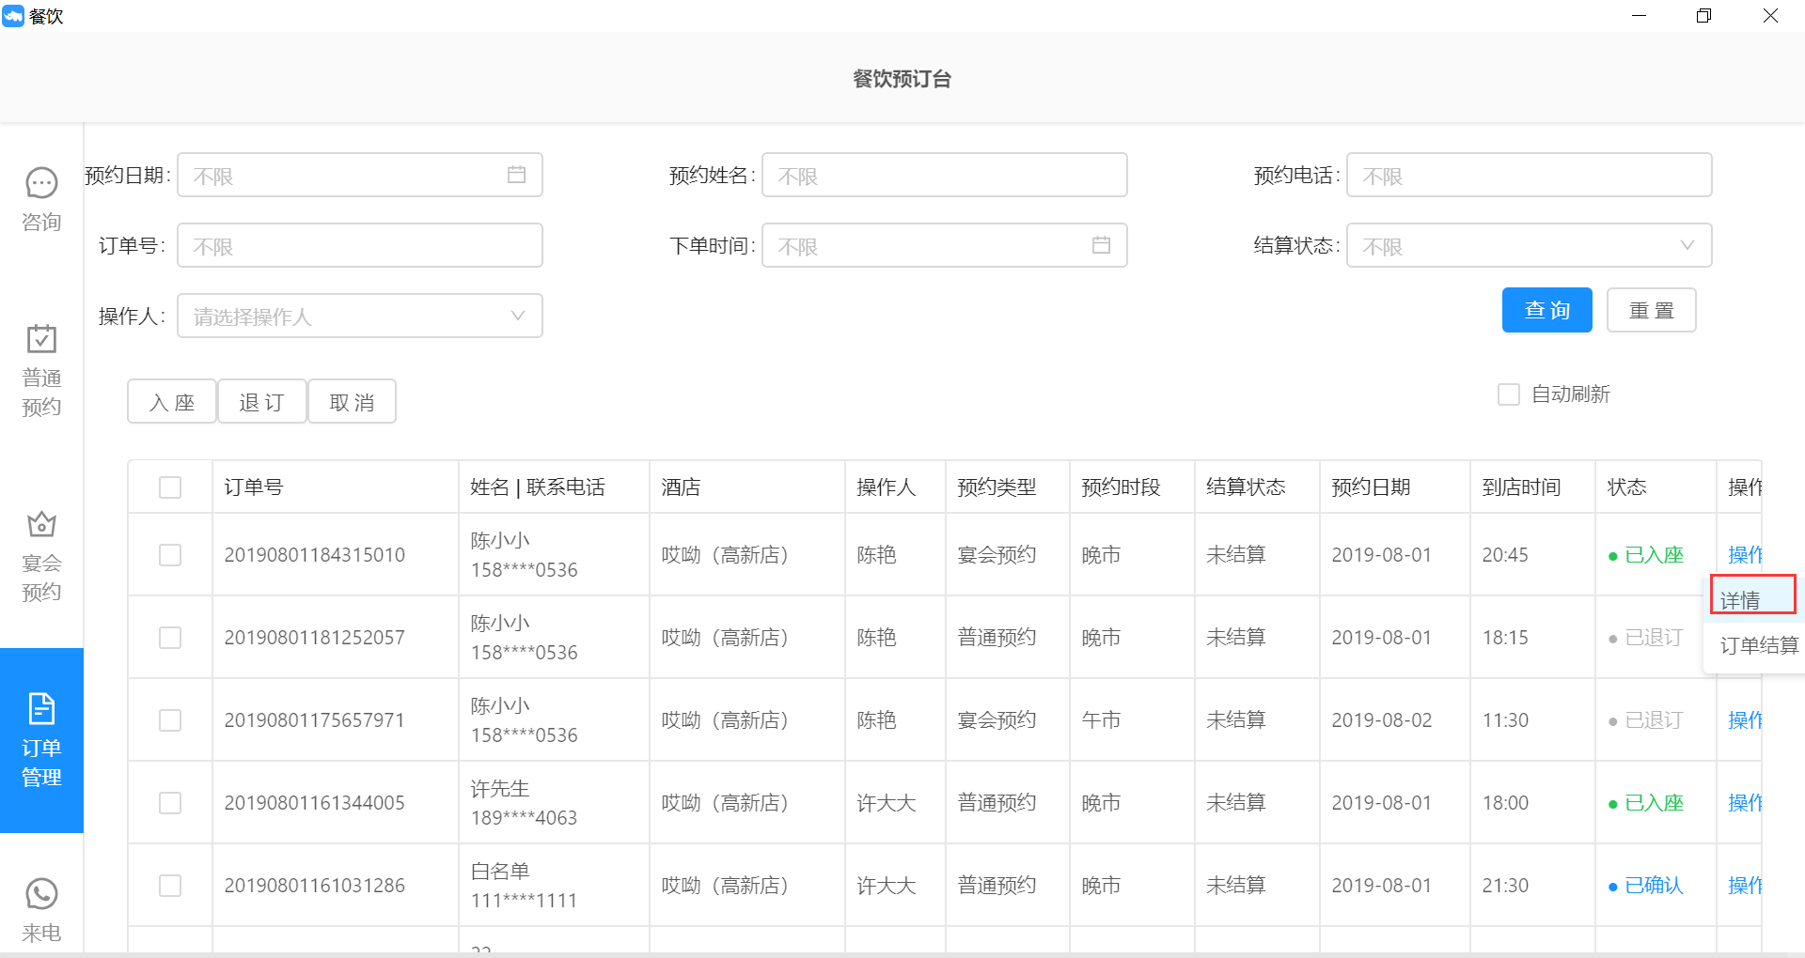Toggle the select-all checkbox in table header

[x=170, y=487]
